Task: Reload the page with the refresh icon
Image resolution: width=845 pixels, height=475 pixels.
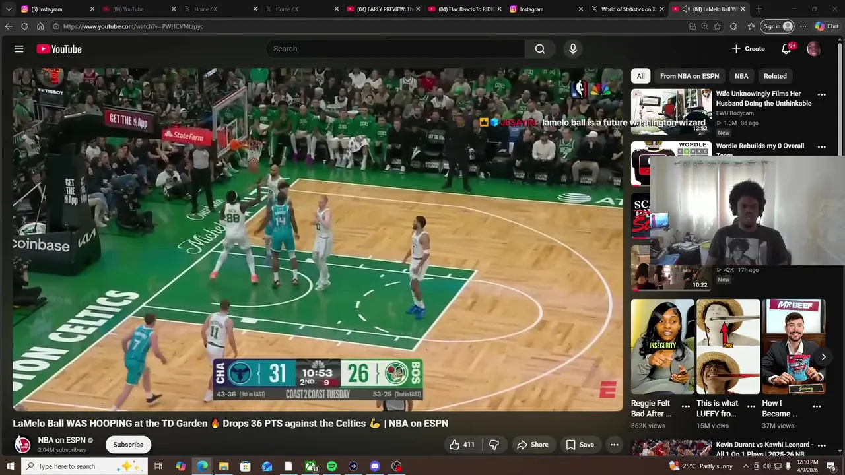Action: click(24, 26)
